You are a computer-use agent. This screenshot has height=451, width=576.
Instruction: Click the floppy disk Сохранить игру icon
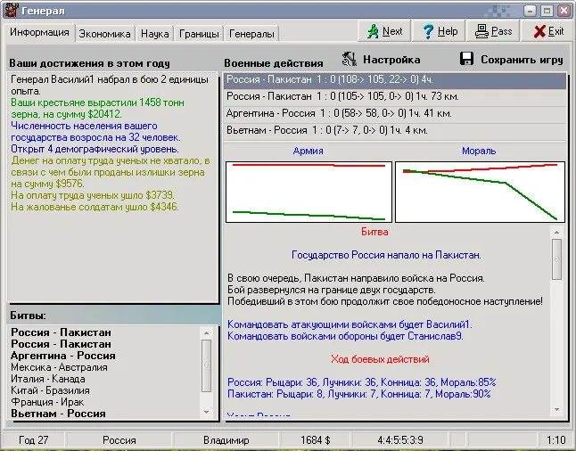(x=467, y=60)
